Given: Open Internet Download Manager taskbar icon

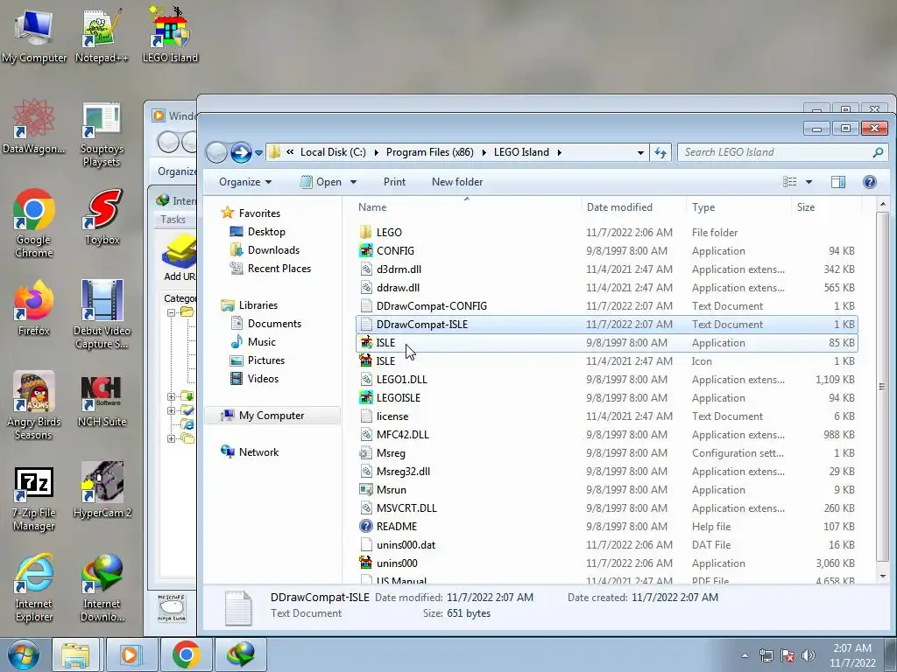Looking at the screenshot, I should click(240, 654).
